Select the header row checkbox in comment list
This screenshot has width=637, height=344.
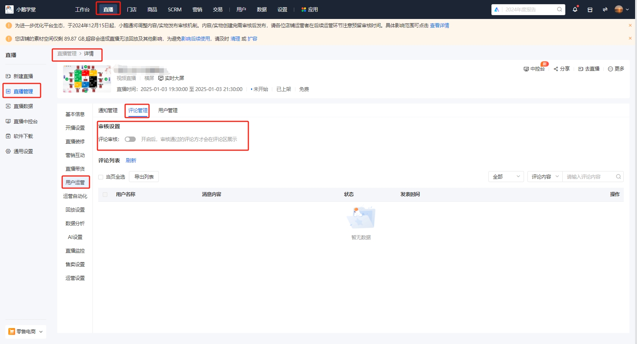point(105,194)
